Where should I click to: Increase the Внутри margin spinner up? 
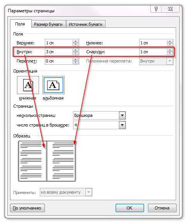[75, 50]
